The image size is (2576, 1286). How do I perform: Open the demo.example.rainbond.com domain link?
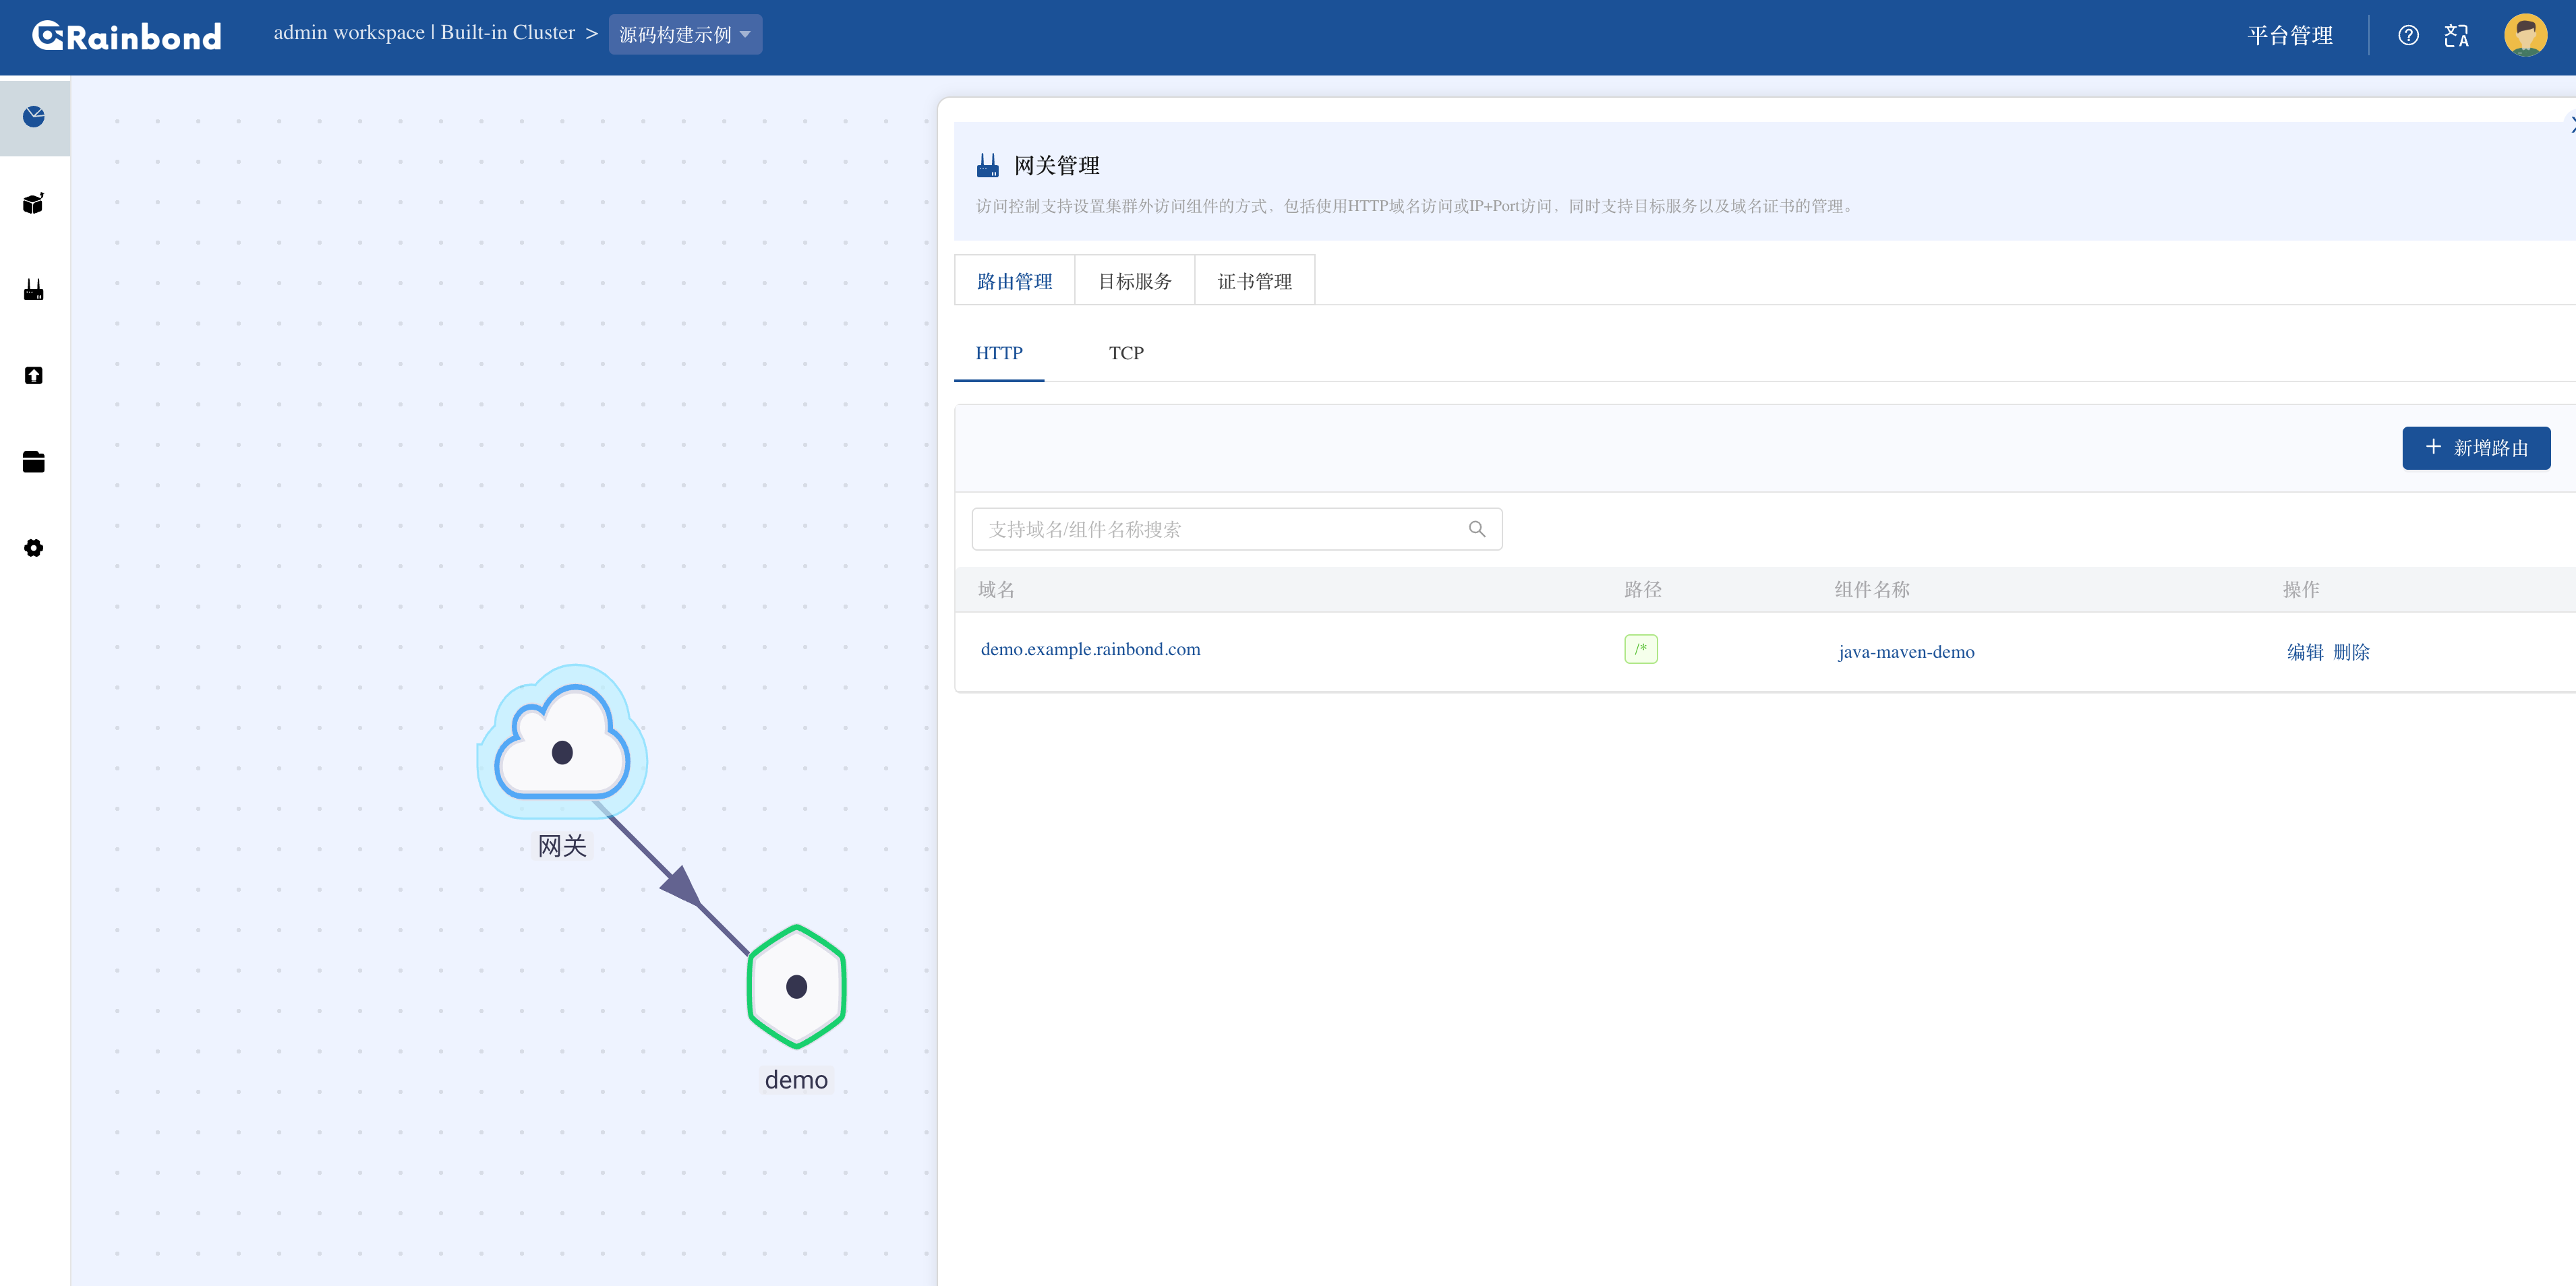coord(1090,650)
